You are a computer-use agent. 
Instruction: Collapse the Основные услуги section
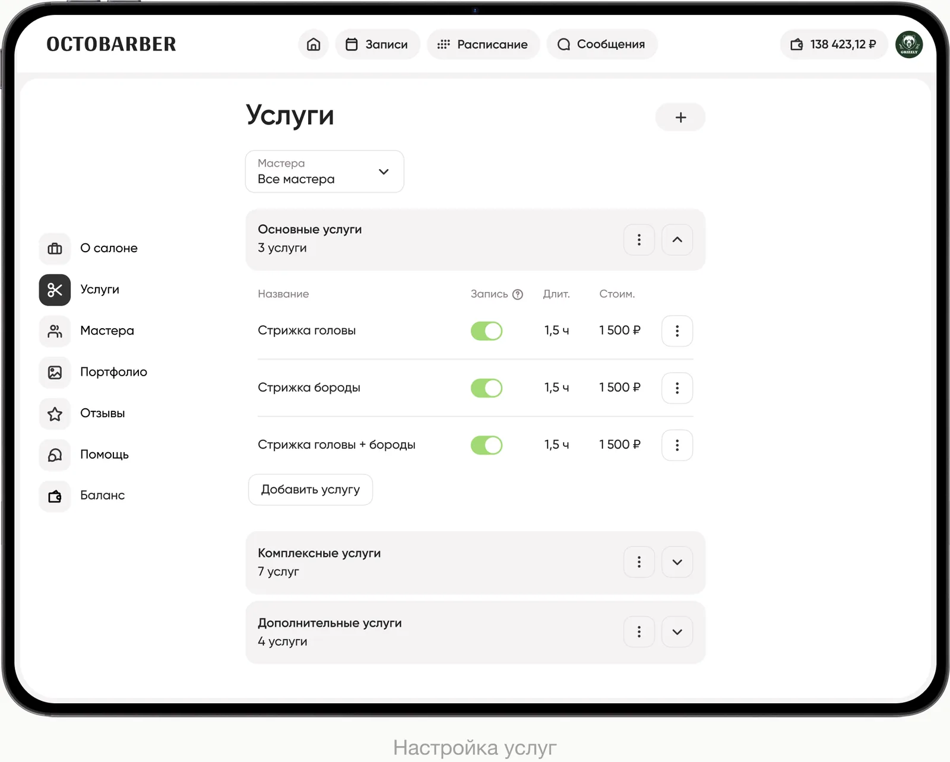click(677, 240)
